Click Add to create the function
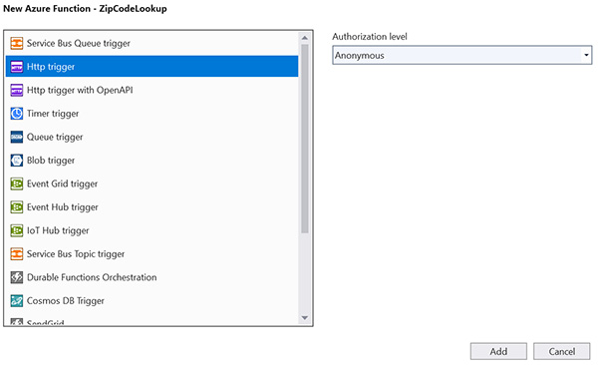The image size is (598, 365). (498, 351)
